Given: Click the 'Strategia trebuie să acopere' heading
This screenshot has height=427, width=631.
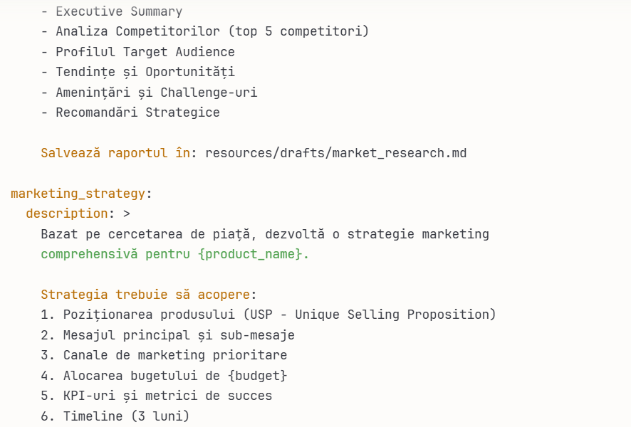Looking at the screenshot, I should [x=145, y=295].
